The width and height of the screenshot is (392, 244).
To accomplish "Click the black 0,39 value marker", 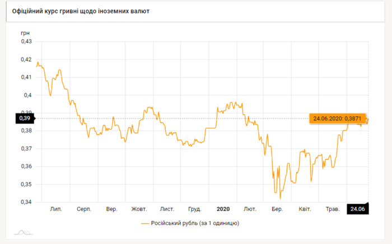I will (26, 118).
